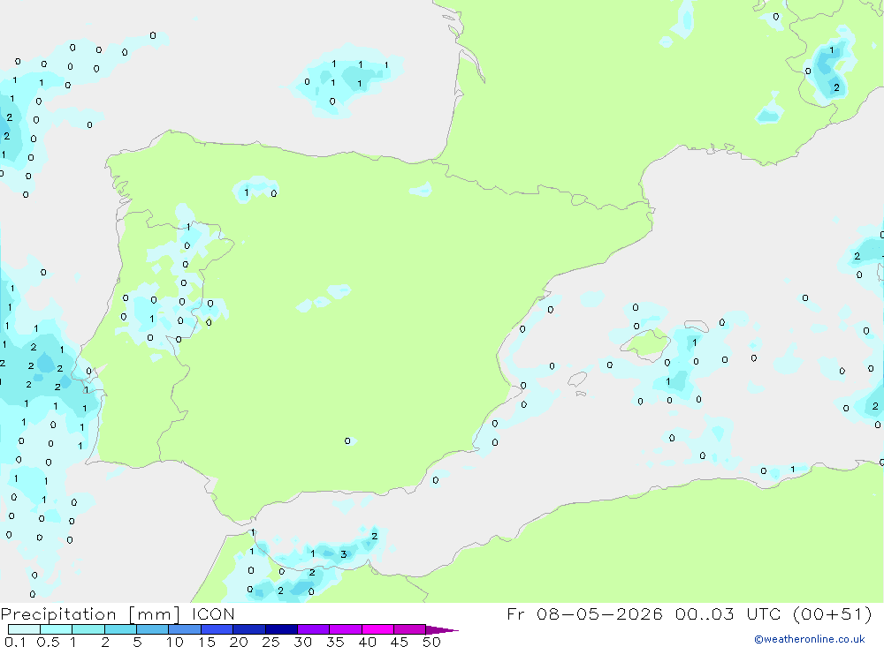Click the 25–30 mm navy legend box
Image resolution: width=884 pixels, height=647 pixels.
(281, 629)
